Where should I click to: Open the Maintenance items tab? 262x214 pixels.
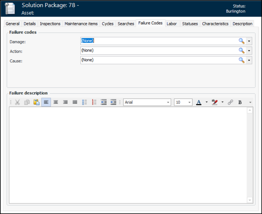click(81, 24)
